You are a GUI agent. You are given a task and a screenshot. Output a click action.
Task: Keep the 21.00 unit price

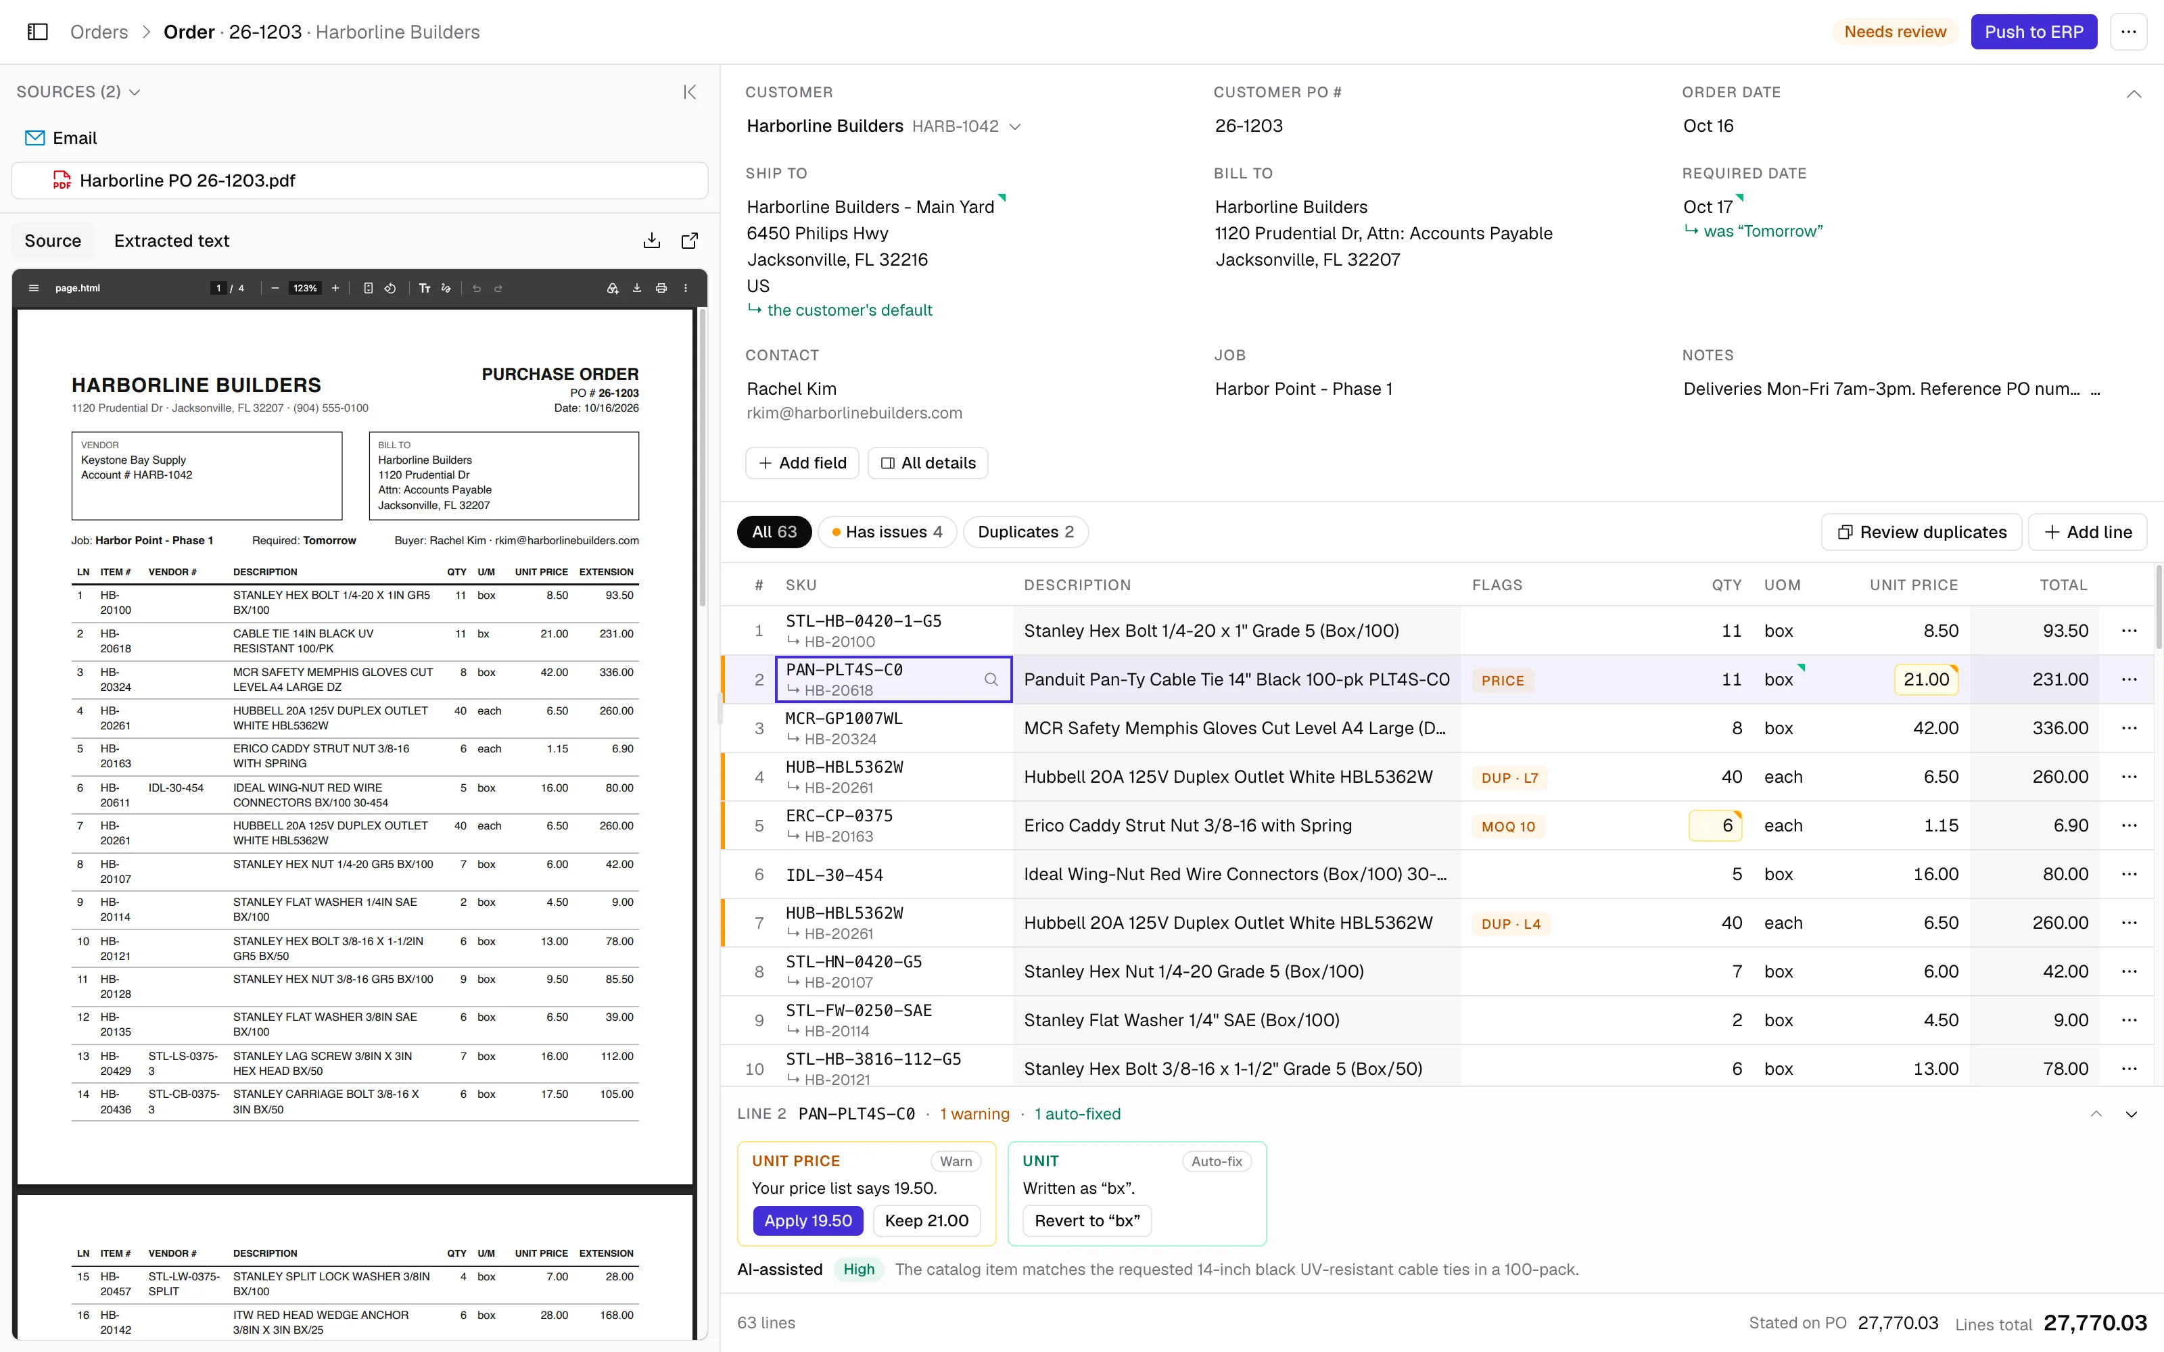click(x=926, y=1221)
